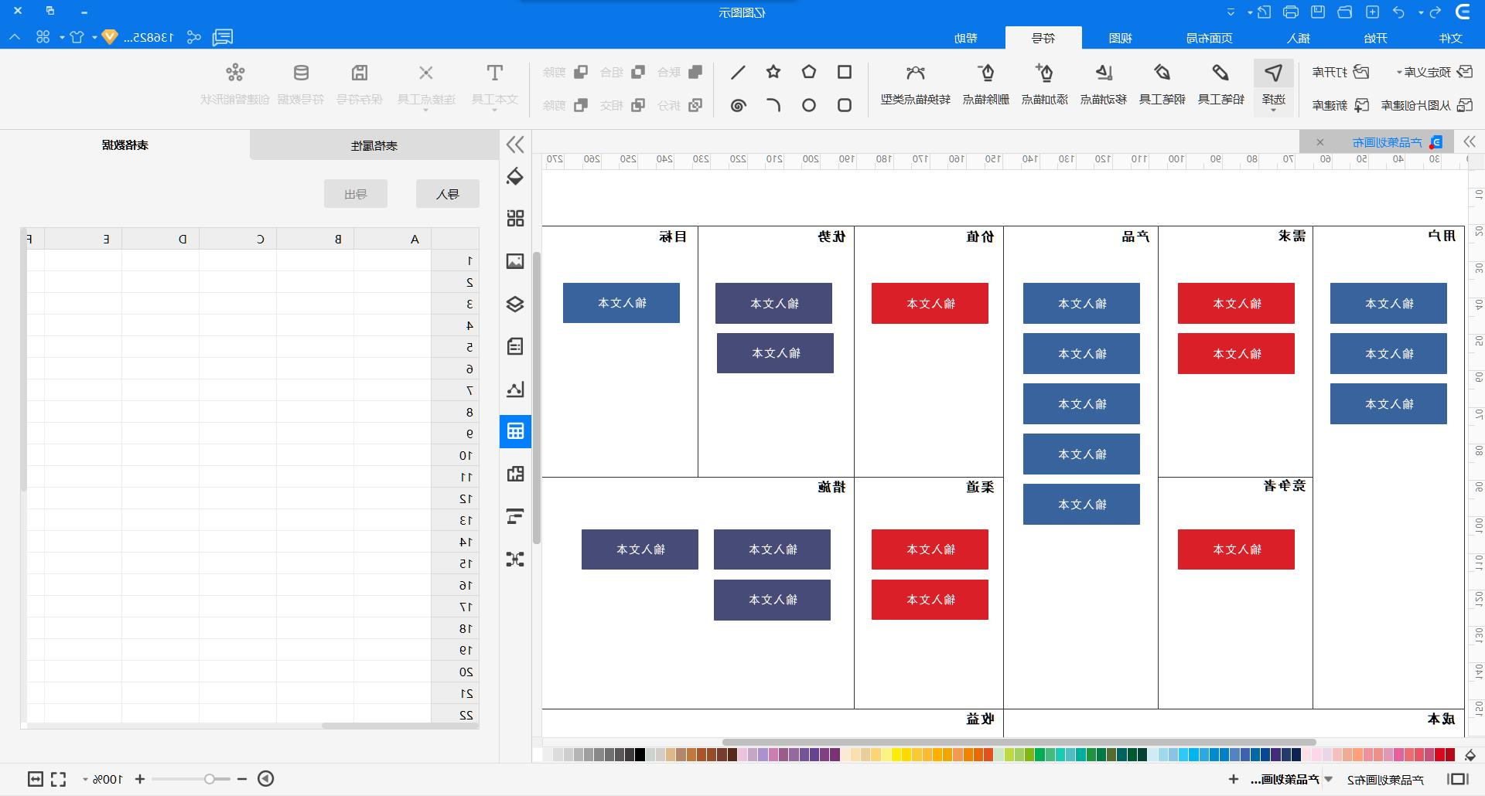Image resolution: width=1485 pixels, height=796 pixels.
Task: Close the 产品策划画布 document tab
Action: point(1320,142)
